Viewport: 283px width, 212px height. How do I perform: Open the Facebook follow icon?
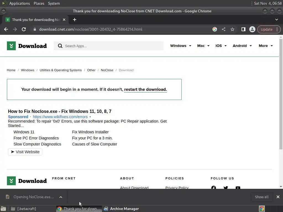214,188
